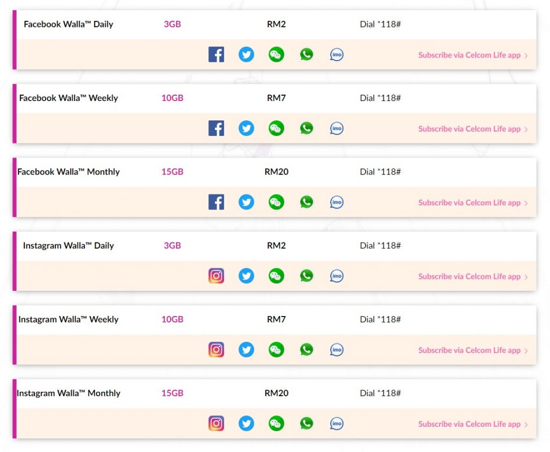This screenshot has width=550, height=452.
Task: Click RM20 price of Facebook Walla Monthly
Action: click(277, 171)
